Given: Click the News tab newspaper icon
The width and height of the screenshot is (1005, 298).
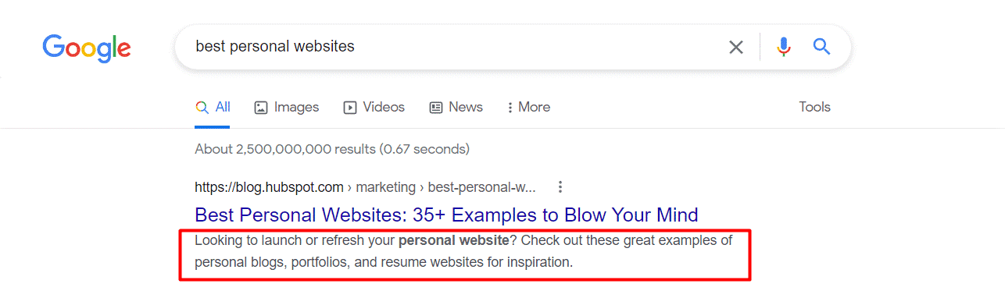Looking at the screenshot, I should point(436,108).
